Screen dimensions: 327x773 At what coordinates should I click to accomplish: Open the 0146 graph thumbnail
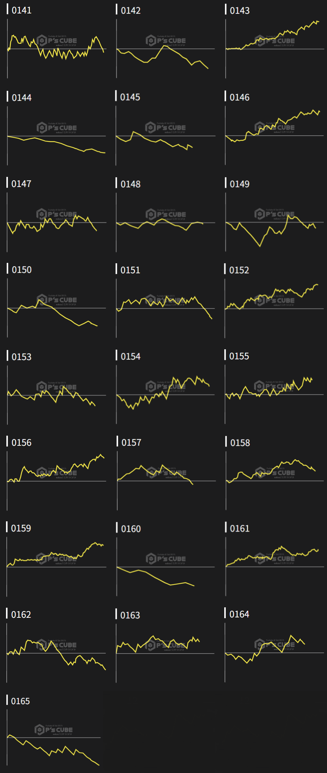pos(275,136)
